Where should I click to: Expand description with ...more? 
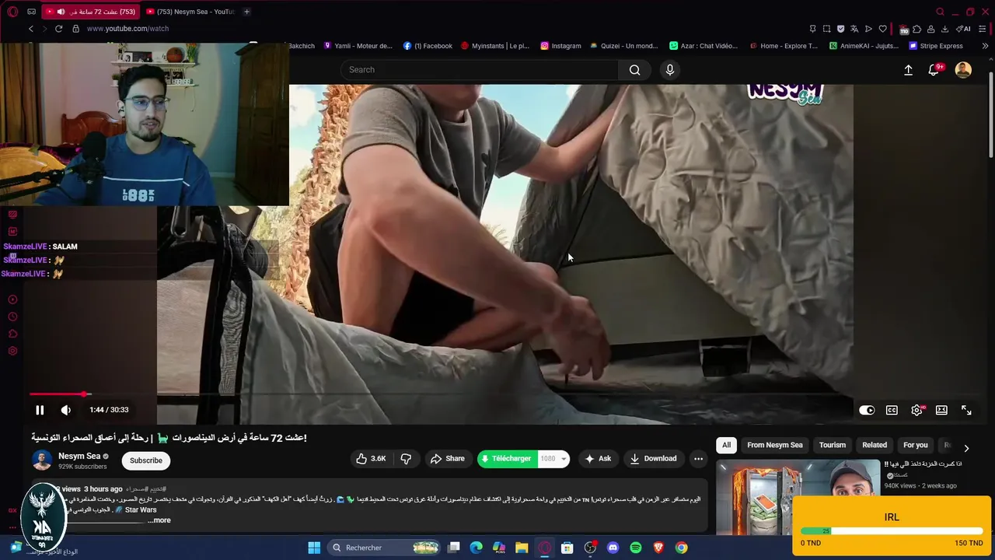coord(159,520)
